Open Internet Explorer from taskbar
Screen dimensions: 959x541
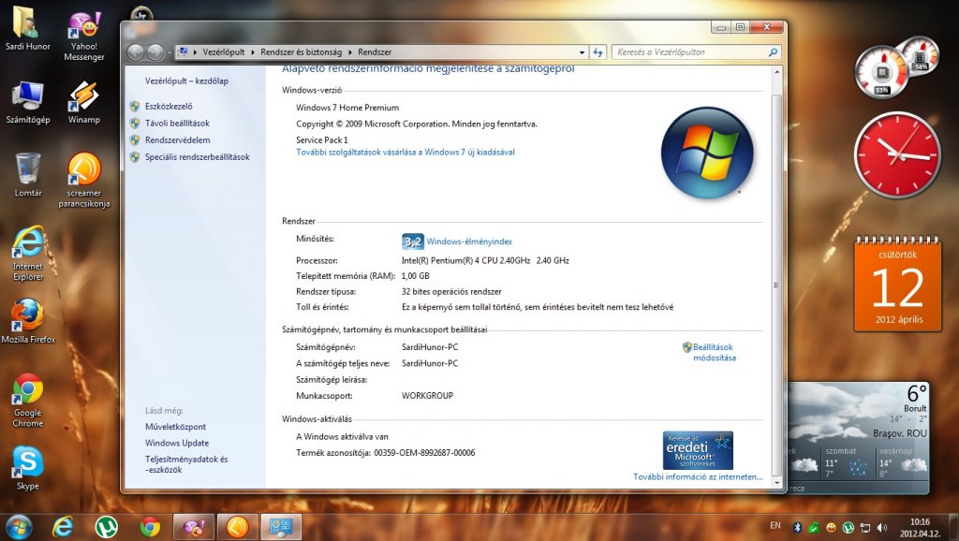(x=63, y=527)
